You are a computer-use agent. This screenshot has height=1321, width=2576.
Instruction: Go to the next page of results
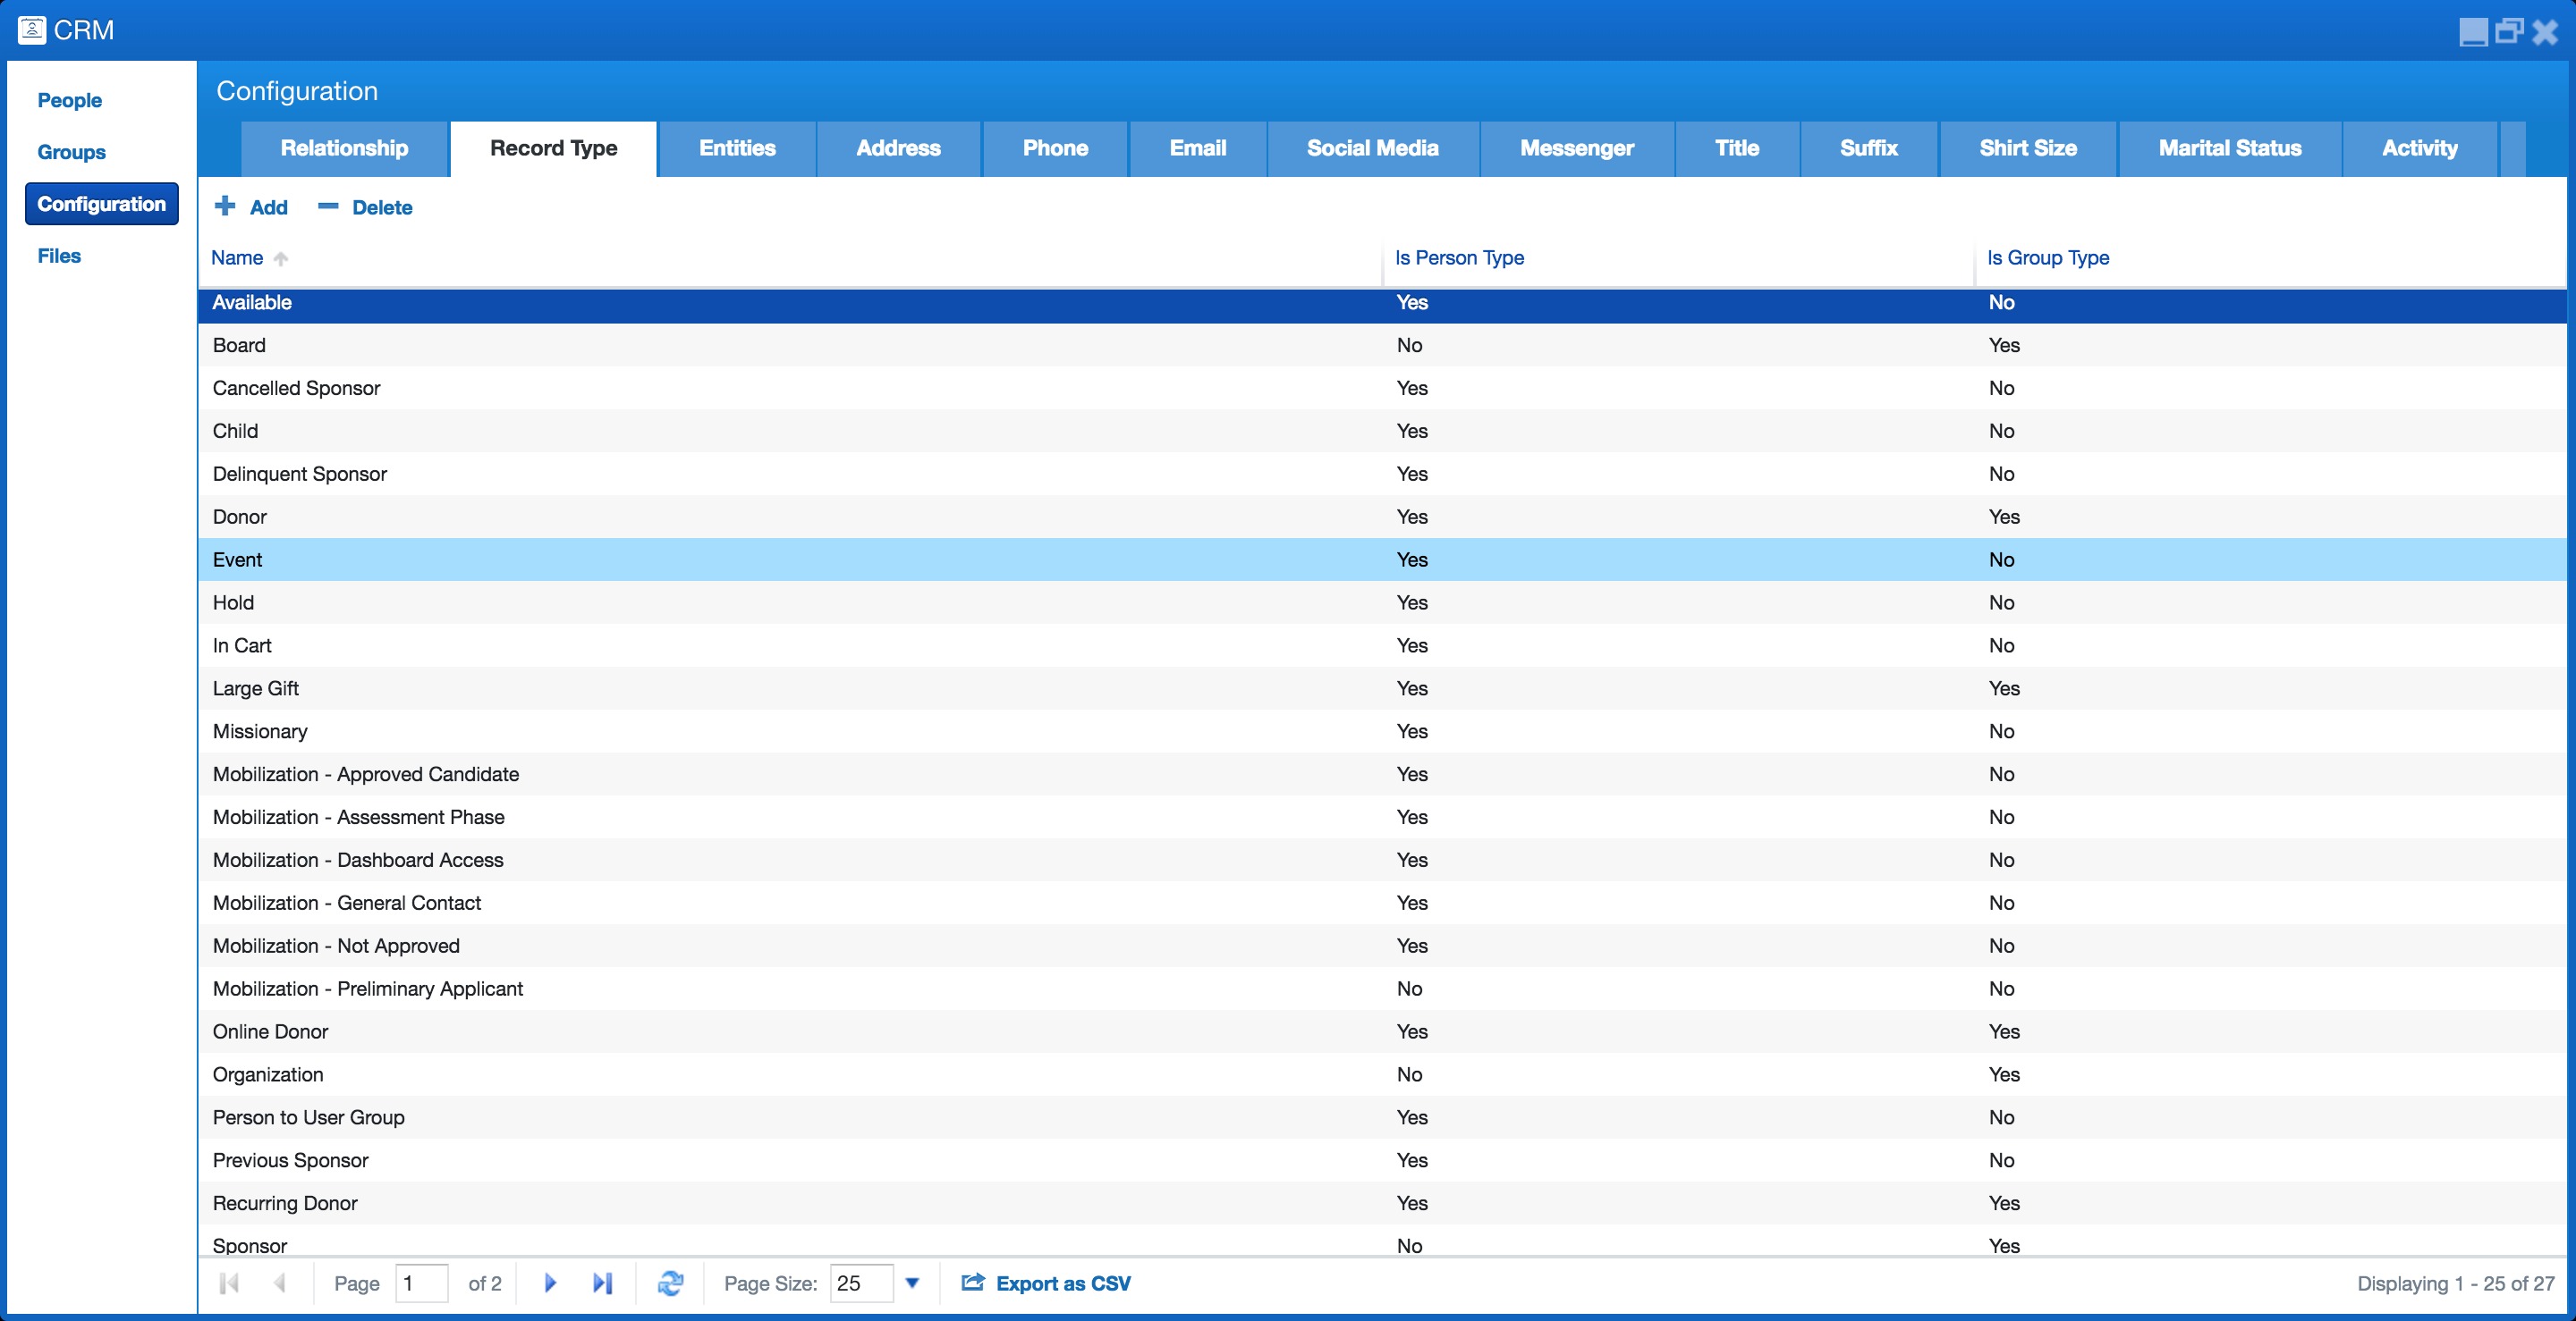551,1283
